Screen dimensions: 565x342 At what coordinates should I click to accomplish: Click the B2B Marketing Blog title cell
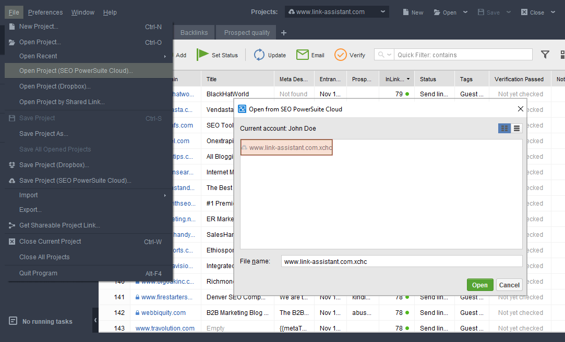237,312
